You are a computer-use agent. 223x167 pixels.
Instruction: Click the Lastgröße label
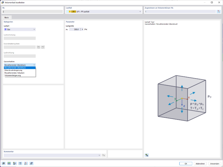(70, 26)
